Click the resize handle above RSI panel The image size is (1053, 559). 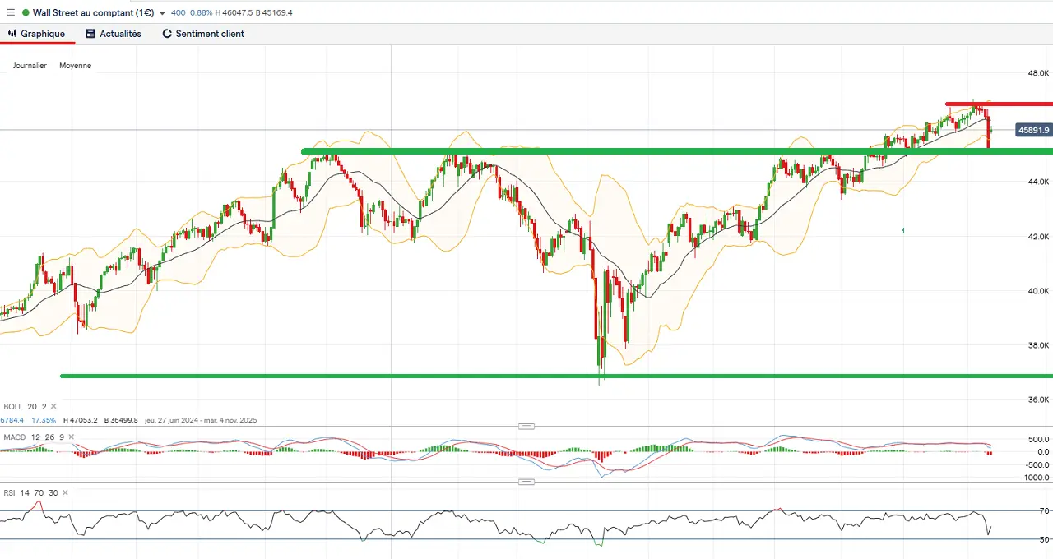point(526,482)
